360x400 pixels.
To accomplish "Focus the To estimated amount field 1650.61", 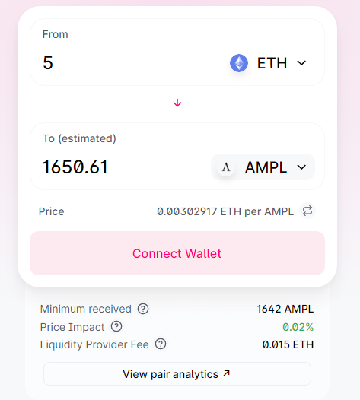I will click(x=123, y=167).
